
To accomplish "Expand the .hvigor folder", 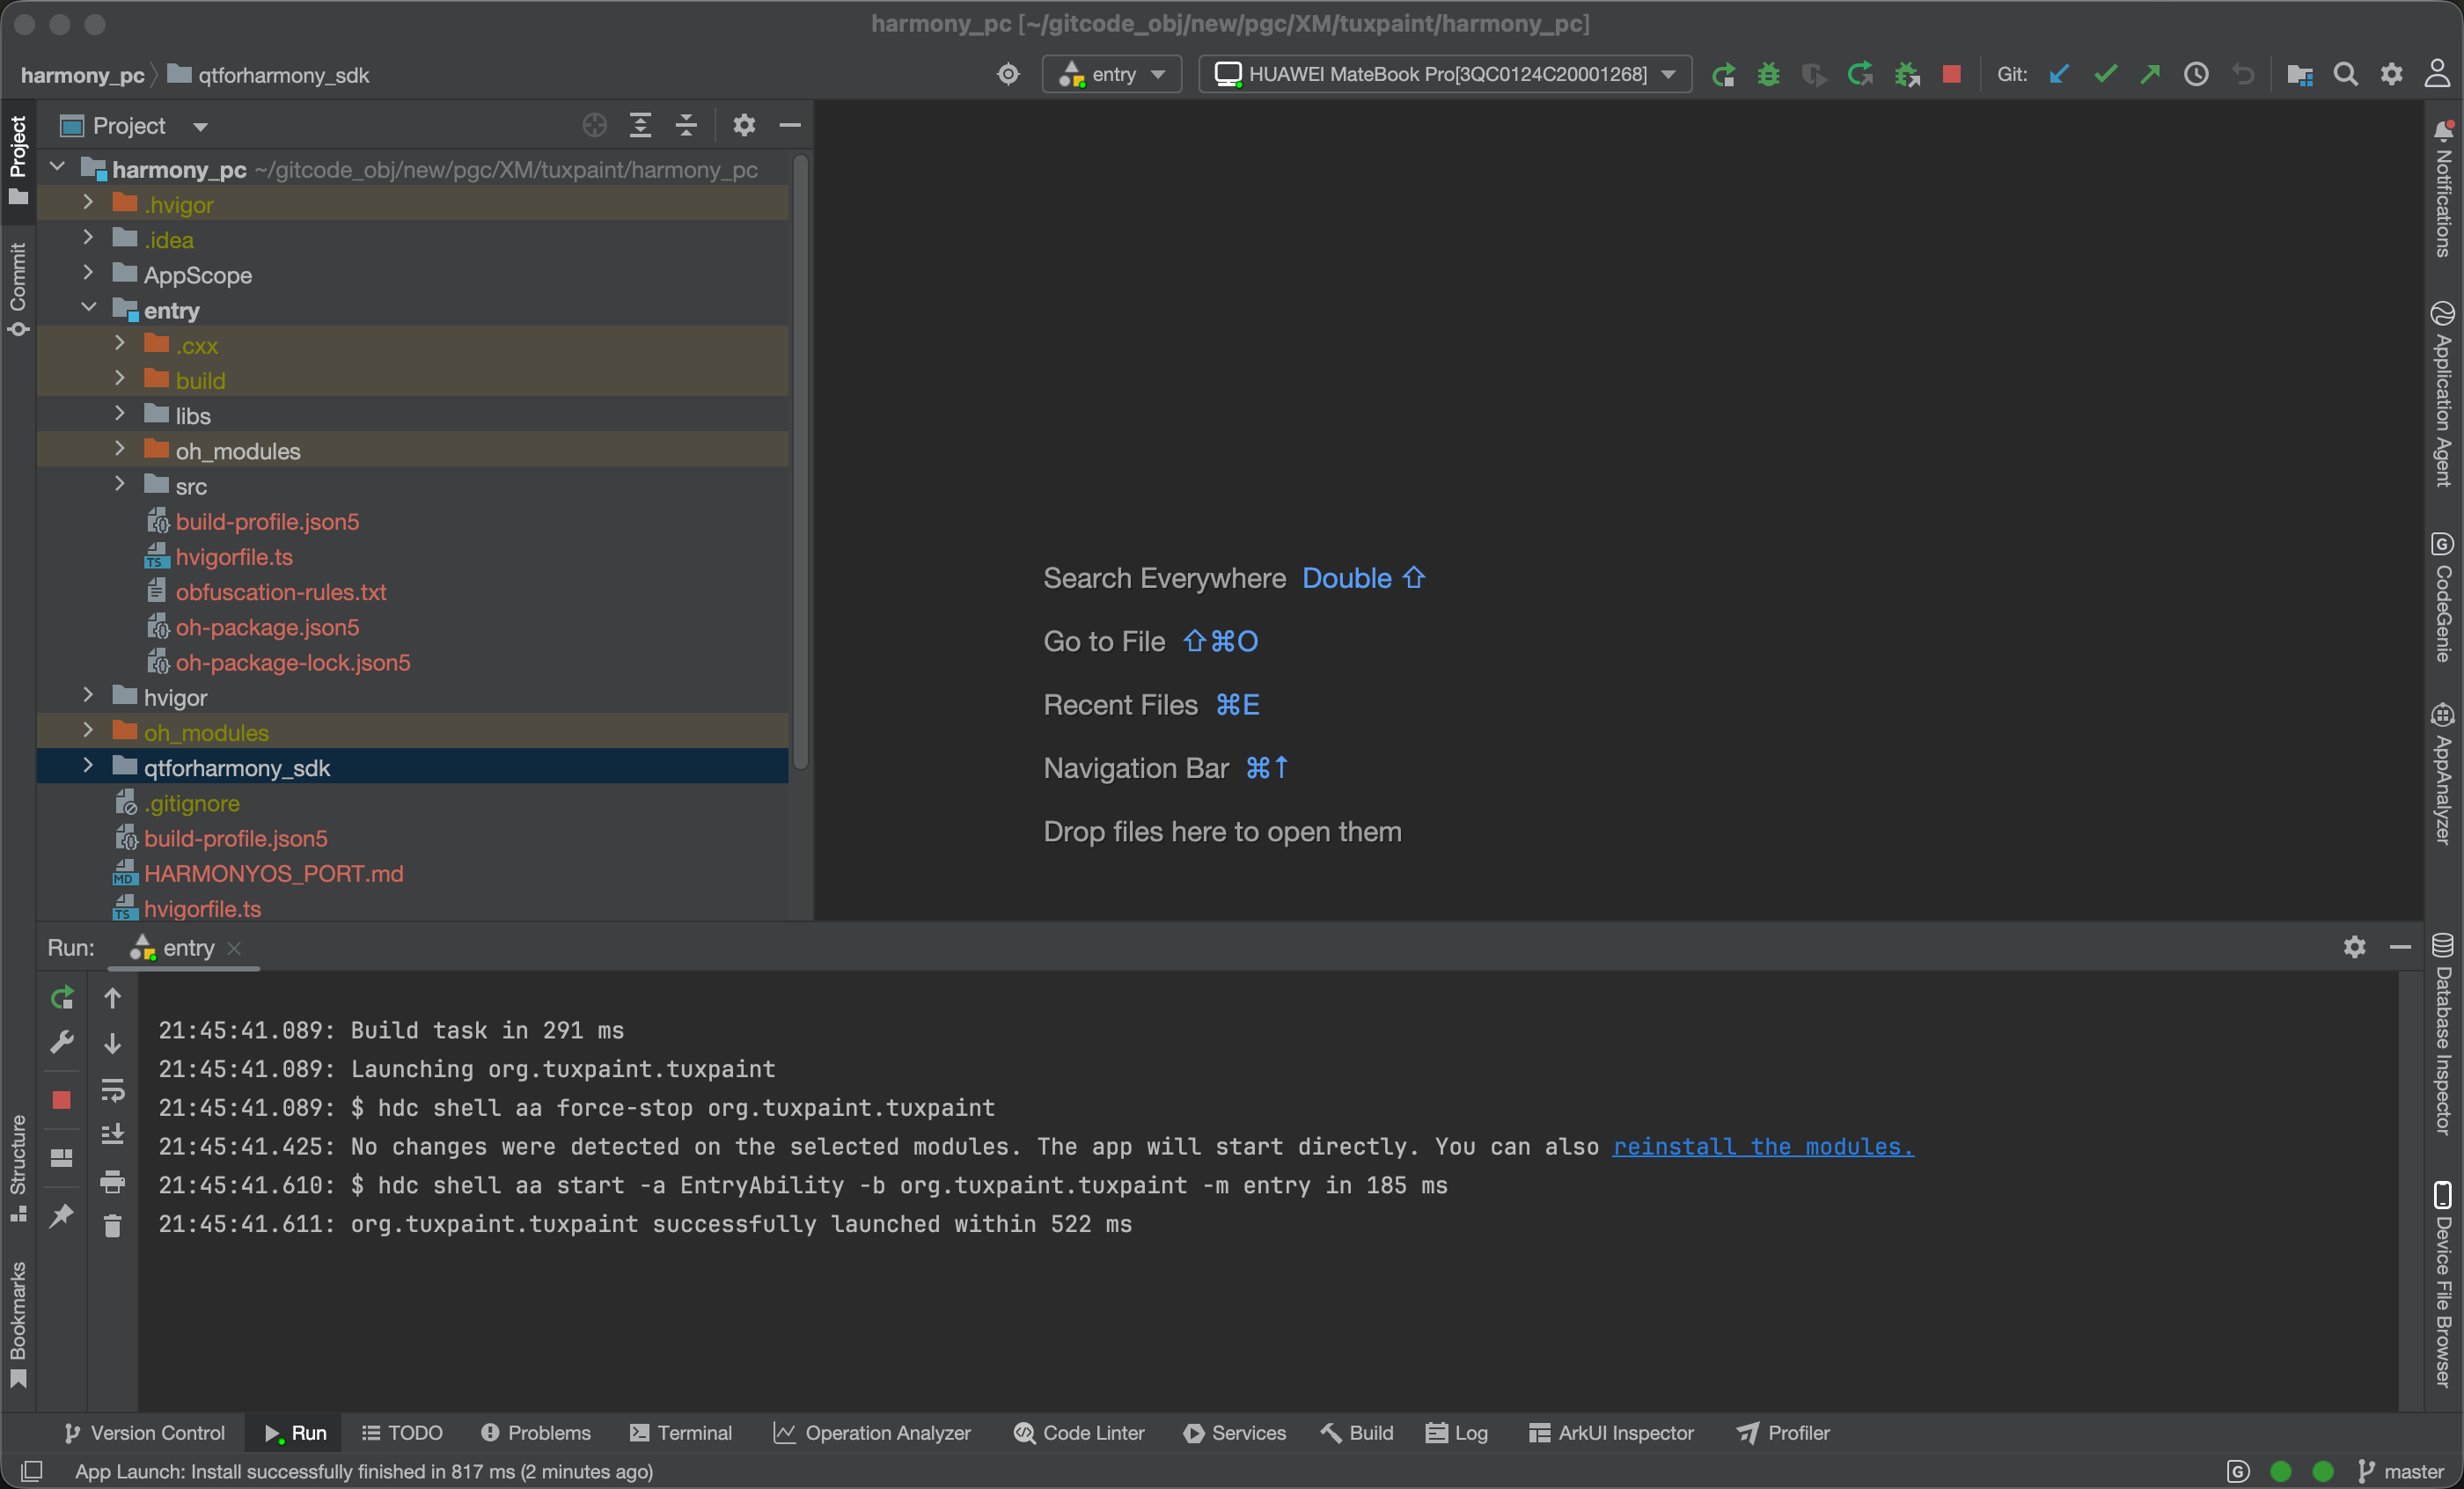I will (88, 203).
